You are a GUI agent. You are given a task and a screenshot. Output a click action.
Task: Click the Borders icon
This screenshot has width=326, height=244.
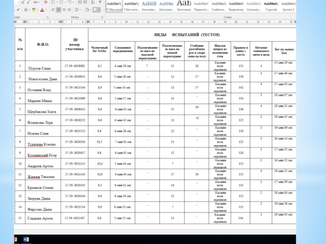coord(95,9)
